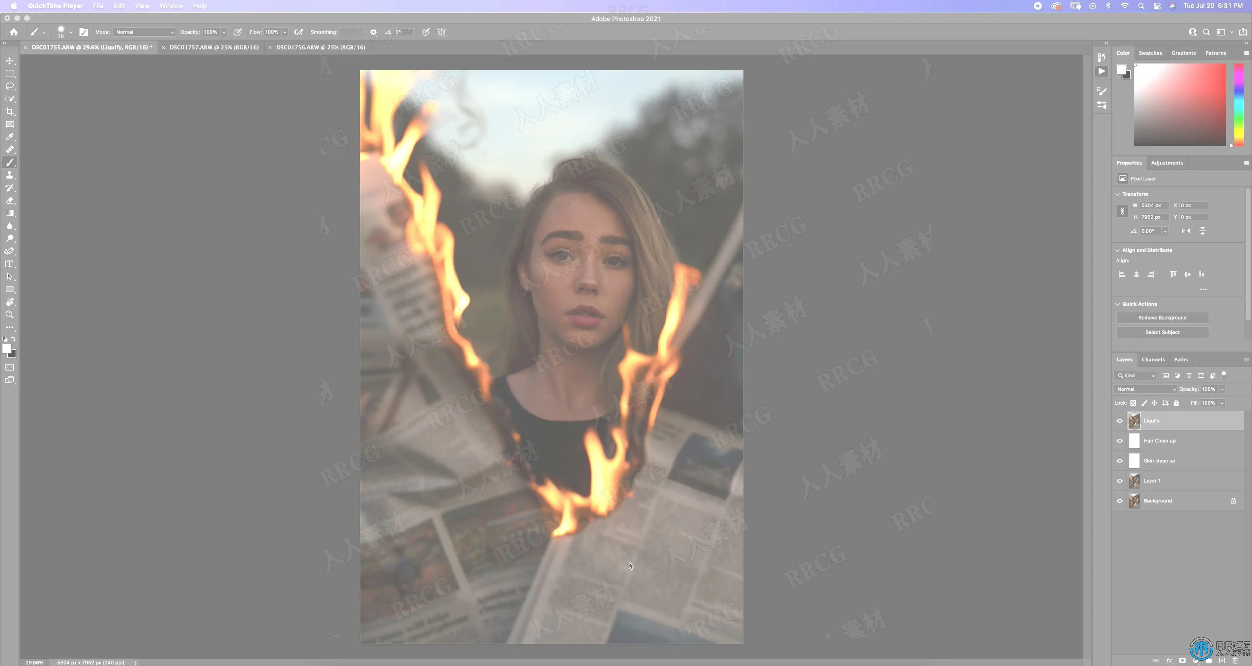Toggle visibility of Hair Clean up layer
Image resolution: width=1252 pixels, height=666 pixels.
click(1120, 441)
